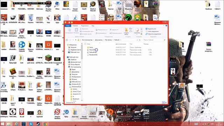This screenshot has width=224, height=126.
Task: Open Skype from the taskbar
Action: 31,124
